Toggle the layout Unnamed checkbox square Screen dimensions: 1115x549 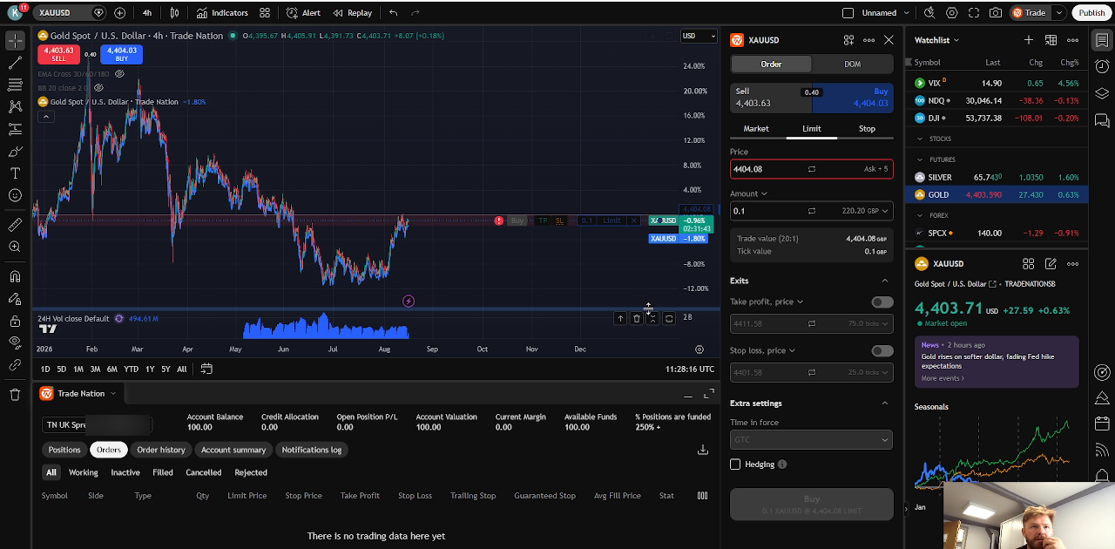tap(848, 13)
